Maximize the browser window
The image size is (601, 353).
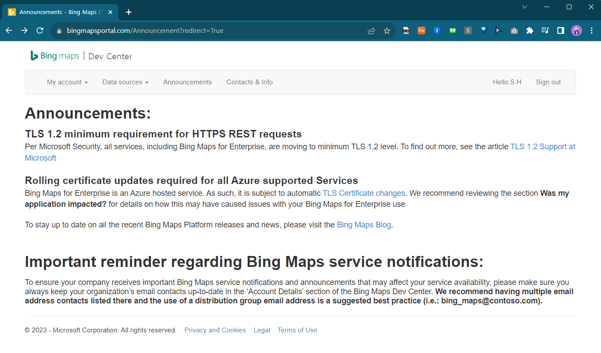point(569,7)
